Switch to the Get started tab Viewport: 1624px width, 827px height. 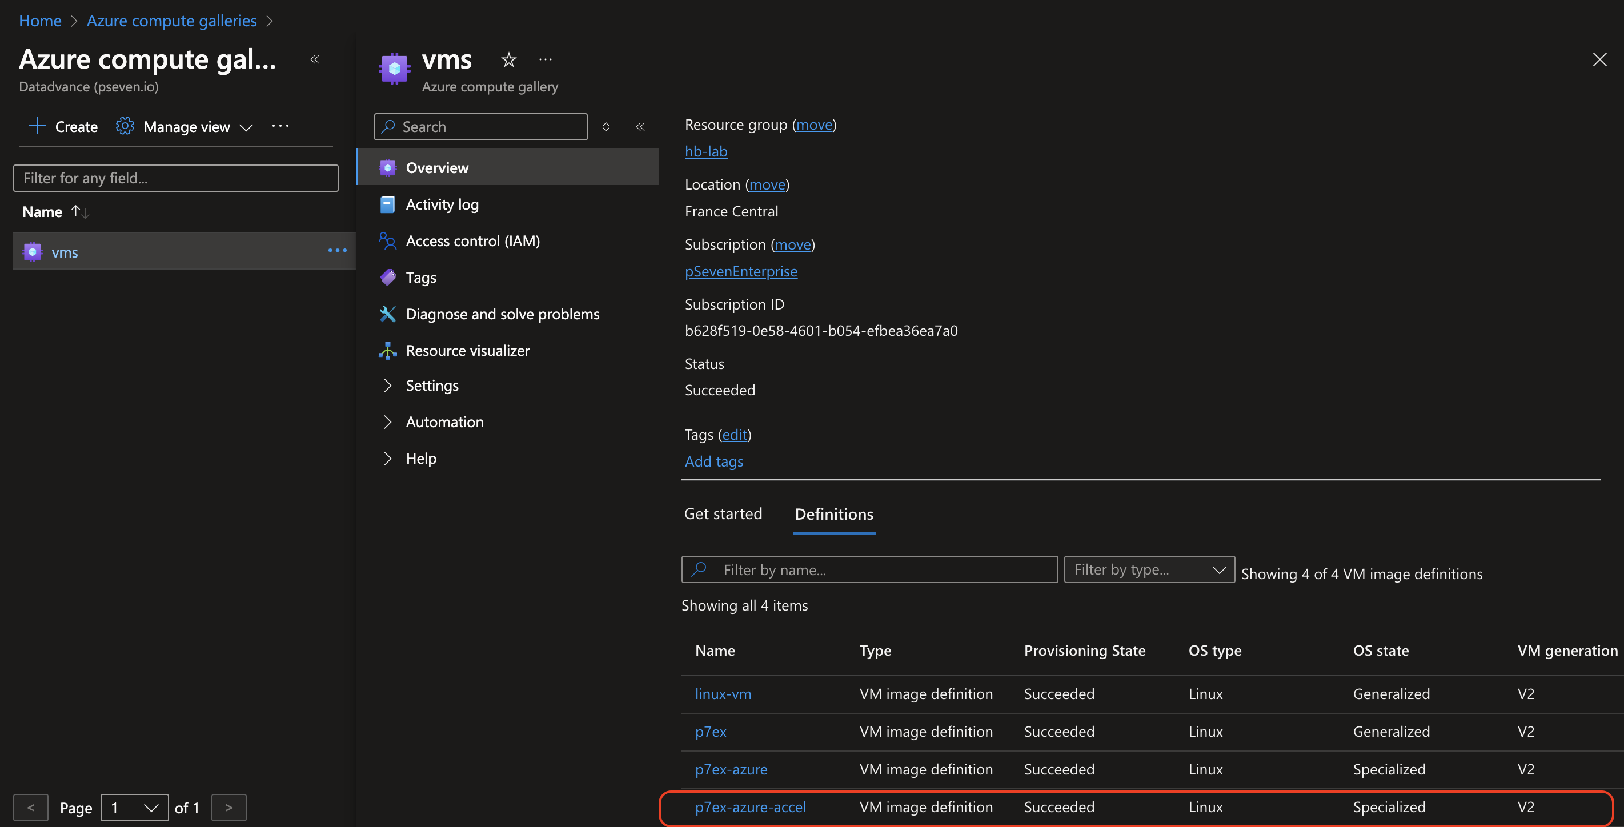pos(723,513)
